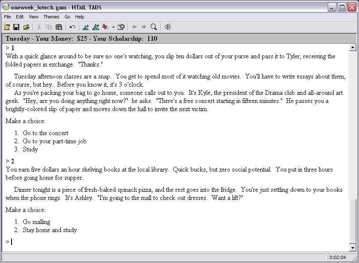Screen dimensions: 359x263
Task: Open the customize display options icon
Action: pyautogui.click(x=121, y=27)
